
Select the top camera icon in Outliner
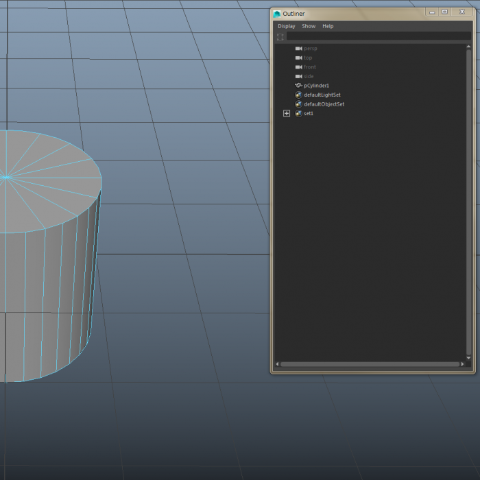(x=298, y=58)
